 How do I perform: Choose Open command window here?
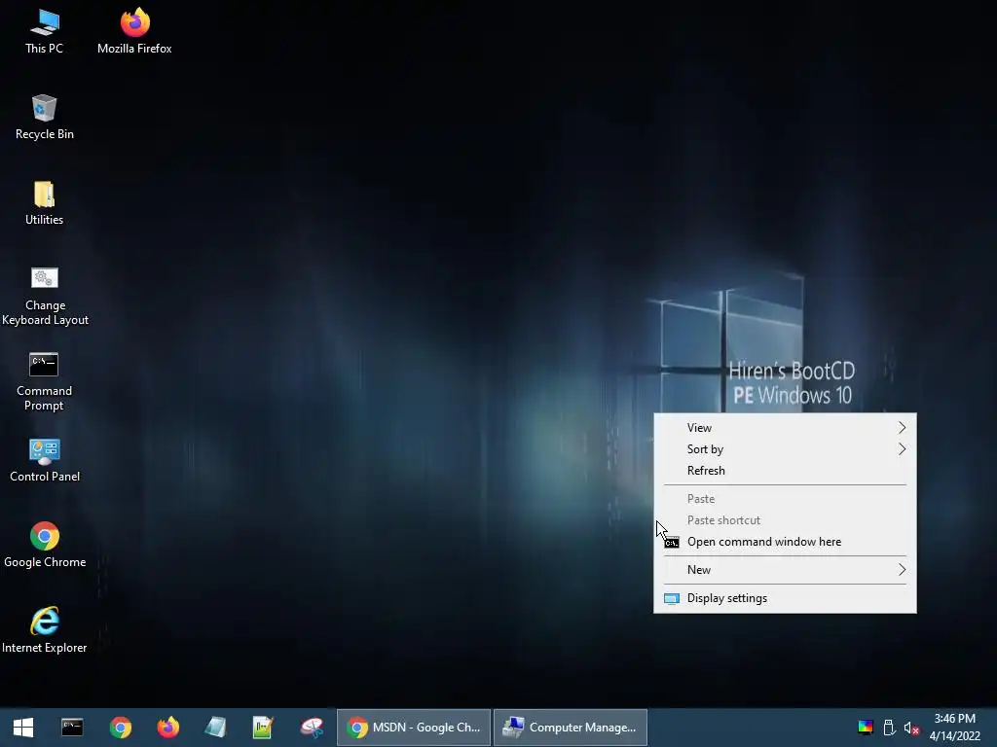click(785, 542)
